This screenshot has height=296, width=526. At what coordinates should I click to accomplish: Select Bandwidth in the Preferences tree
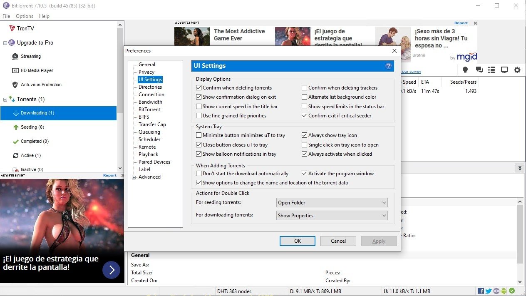point(150,102)
